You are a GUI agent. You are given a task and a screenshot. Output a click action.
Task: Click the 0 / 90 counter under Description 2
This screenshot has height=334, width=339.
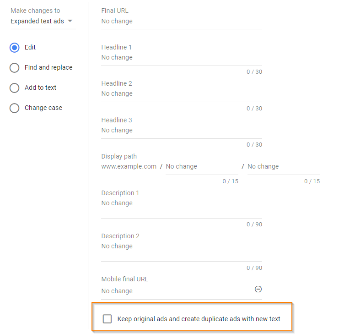tap(254, 268)
